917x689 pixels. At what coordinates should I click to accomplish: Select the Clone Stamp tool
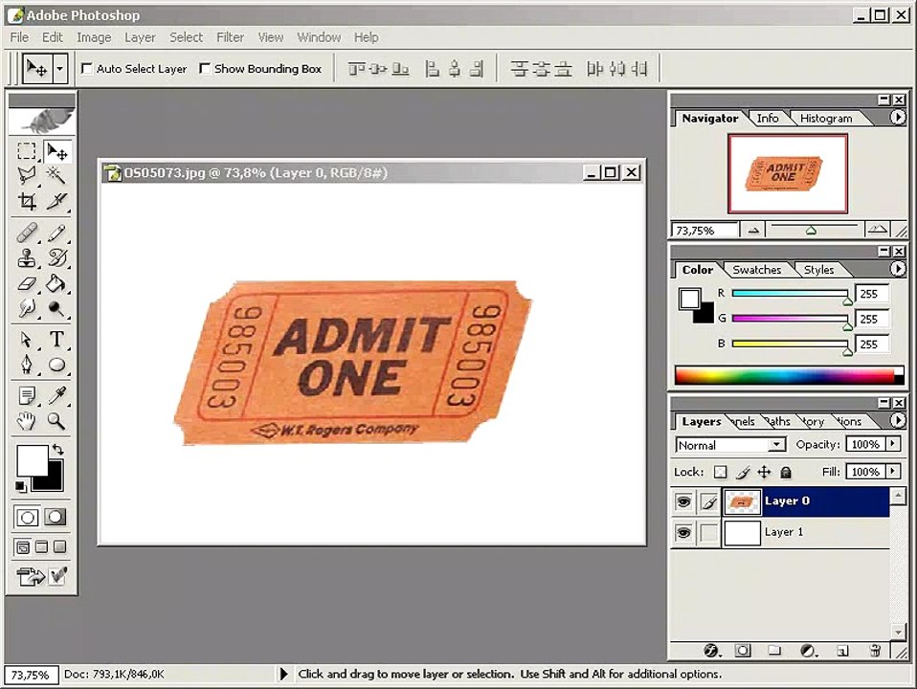tap(26, 258)
